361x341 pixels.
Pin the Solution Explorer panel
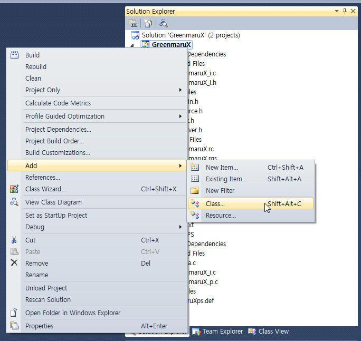click(345, 11)
